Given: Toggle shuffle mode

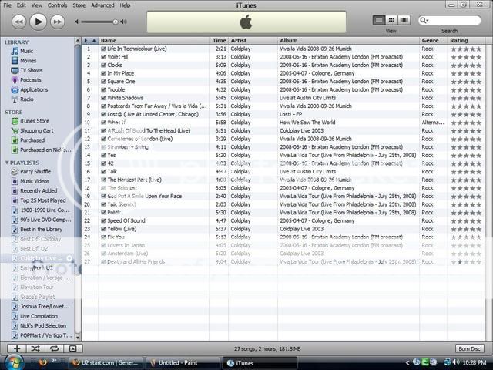Looking at the screenshot, I should [35, 348].
